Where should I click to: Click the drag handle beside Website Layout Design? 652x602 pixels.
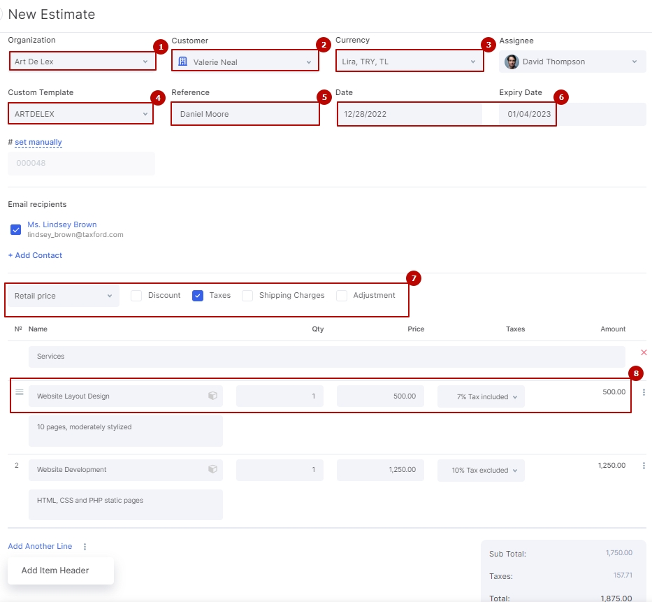pos(20,392)
